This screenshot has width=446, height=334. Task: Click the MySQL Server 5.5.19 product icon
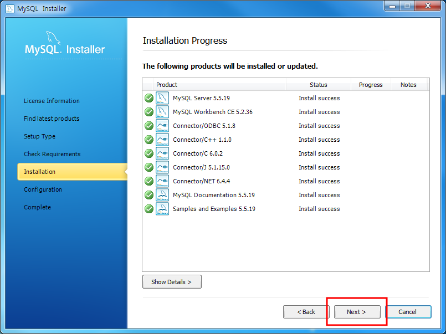click(162, 98)
